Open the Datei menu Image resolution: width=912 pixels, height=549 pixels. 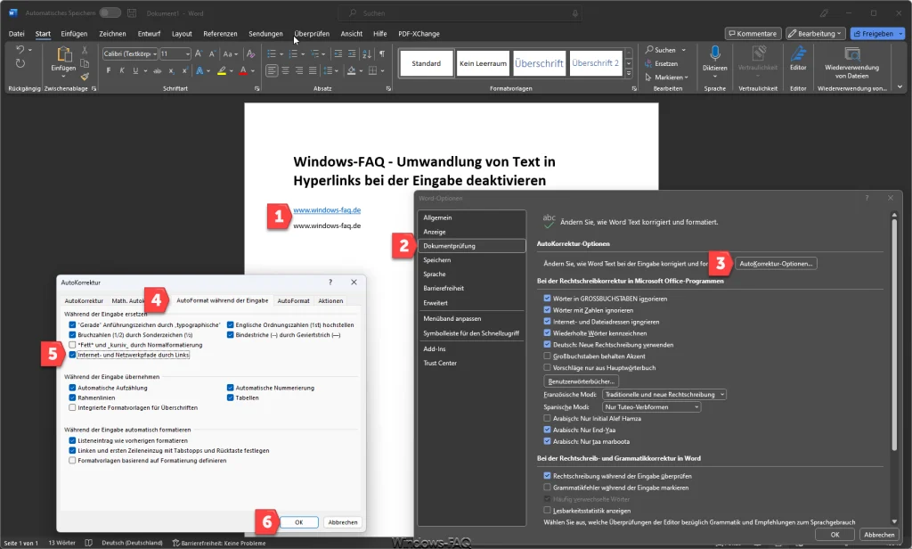(16, 34)
